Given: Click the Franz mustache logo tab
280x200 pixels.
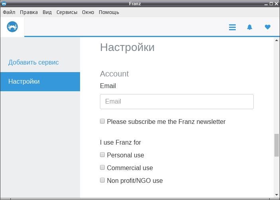Looking at the screenshot, I should (x=12, y=27).
